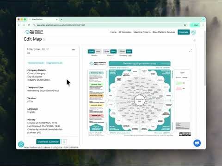Select the Atlas Platform browser tab

pyautogui.click(x=43, y=19)
